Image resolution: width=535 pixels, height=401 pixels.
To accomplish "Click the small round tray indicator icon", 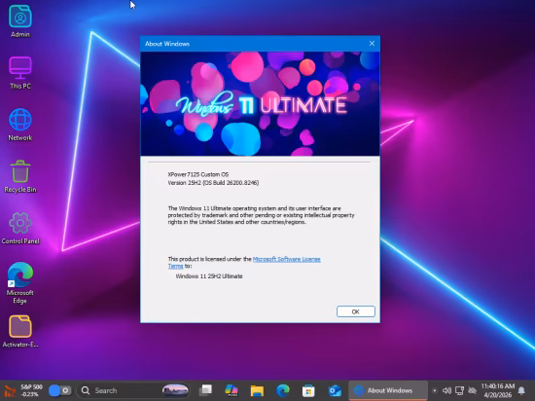I will 435,390.
